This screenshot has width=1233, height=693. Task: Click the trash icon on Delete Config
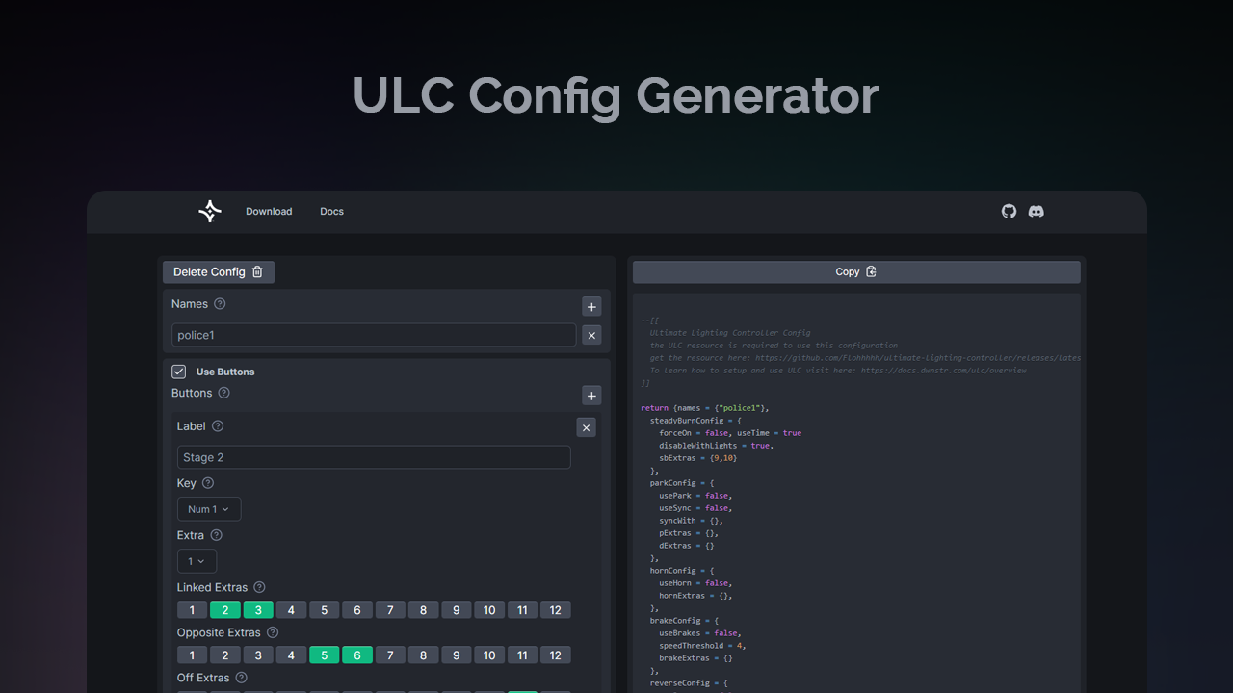(x=256, y=271)
